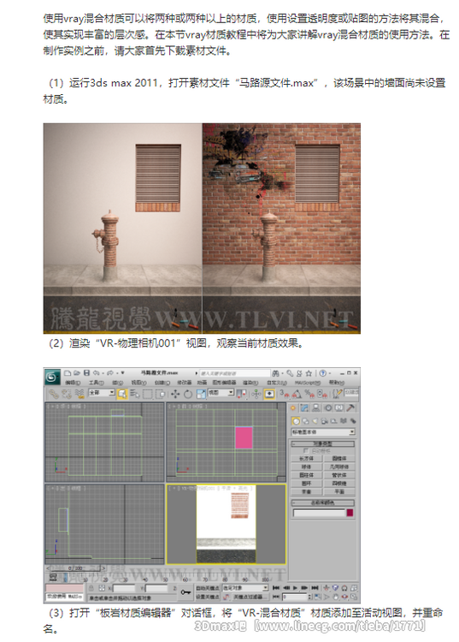Choose the Select and Scale tool
This screenshot has width=459, height=642.
click(201, 394)
